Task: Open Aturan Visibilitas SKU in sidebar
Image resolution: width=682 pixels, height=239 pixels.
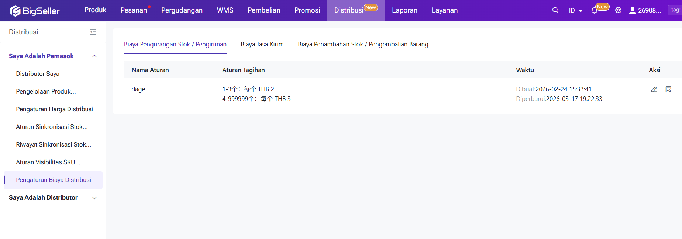Action: point(48,162)
